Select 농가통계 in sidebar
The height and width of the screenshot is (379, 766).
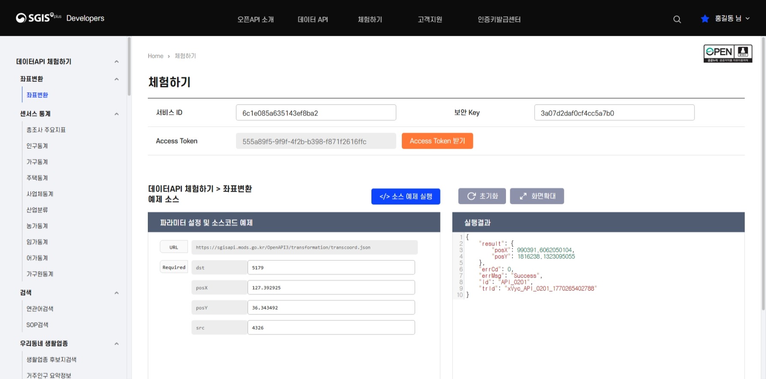point(37,226)
